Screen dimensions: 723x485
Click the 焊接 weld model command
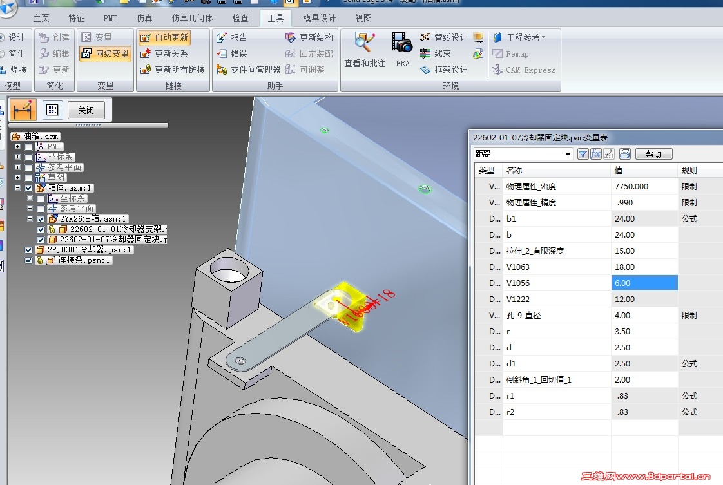[14, 70]
